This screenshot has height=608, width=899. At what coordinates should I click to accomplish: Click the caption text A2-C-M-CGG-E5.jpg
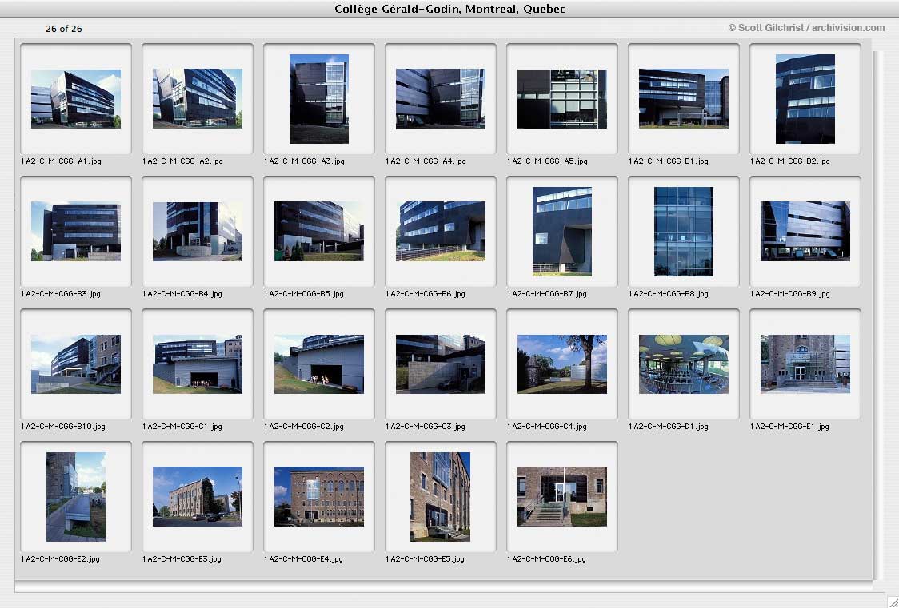coord(427,559)
